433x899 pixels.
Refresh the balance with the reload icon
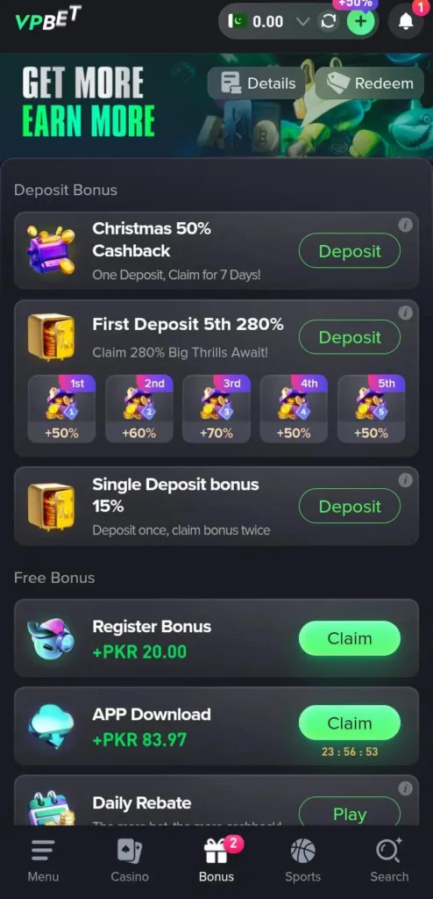pyautogui.click(x=328, y=22)
